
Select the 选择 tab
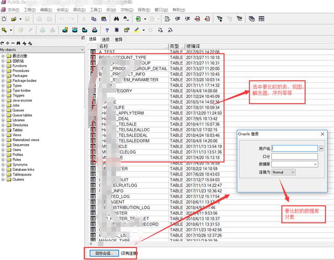93,39
